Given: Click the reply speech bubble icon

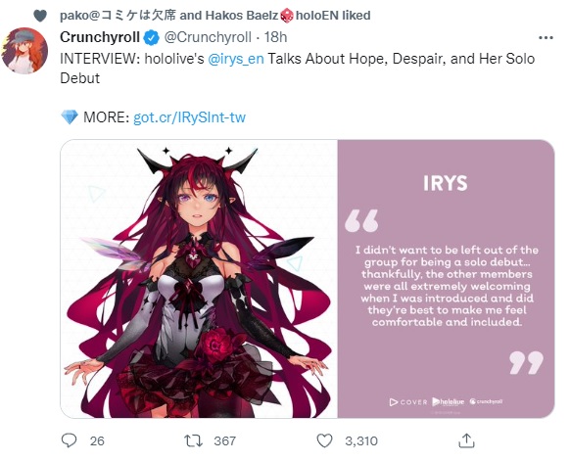Looking at the screenshot, I should (x=69, y=440).
